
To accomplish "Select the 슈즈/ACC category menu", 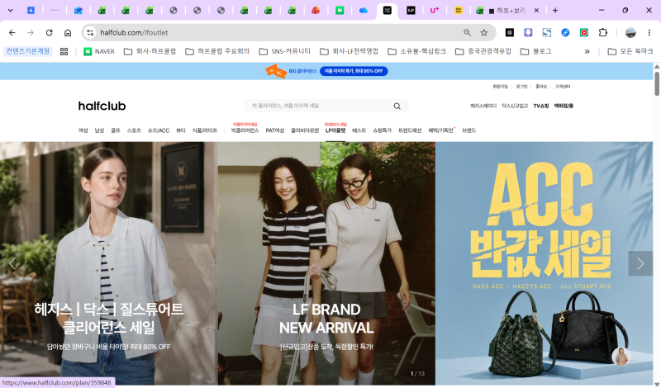I will click(x=158, y=130).
